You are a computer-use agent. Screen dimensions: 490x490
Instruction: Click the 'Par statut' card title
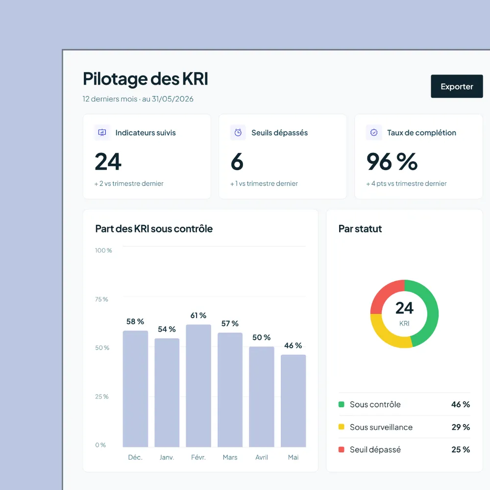click(x=360, y=229)
